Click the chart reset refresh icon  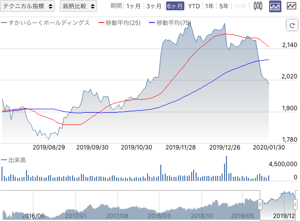[x=292, y=25]
